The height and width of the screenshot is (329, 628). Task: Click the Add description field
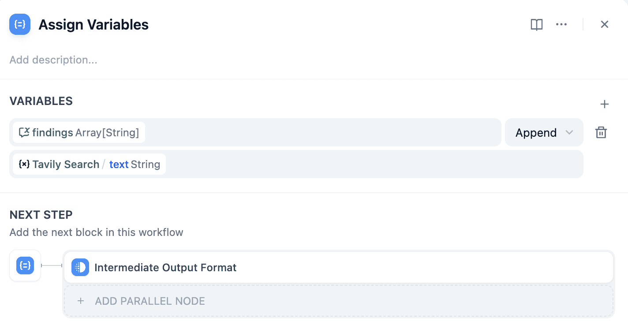[53, 60]
